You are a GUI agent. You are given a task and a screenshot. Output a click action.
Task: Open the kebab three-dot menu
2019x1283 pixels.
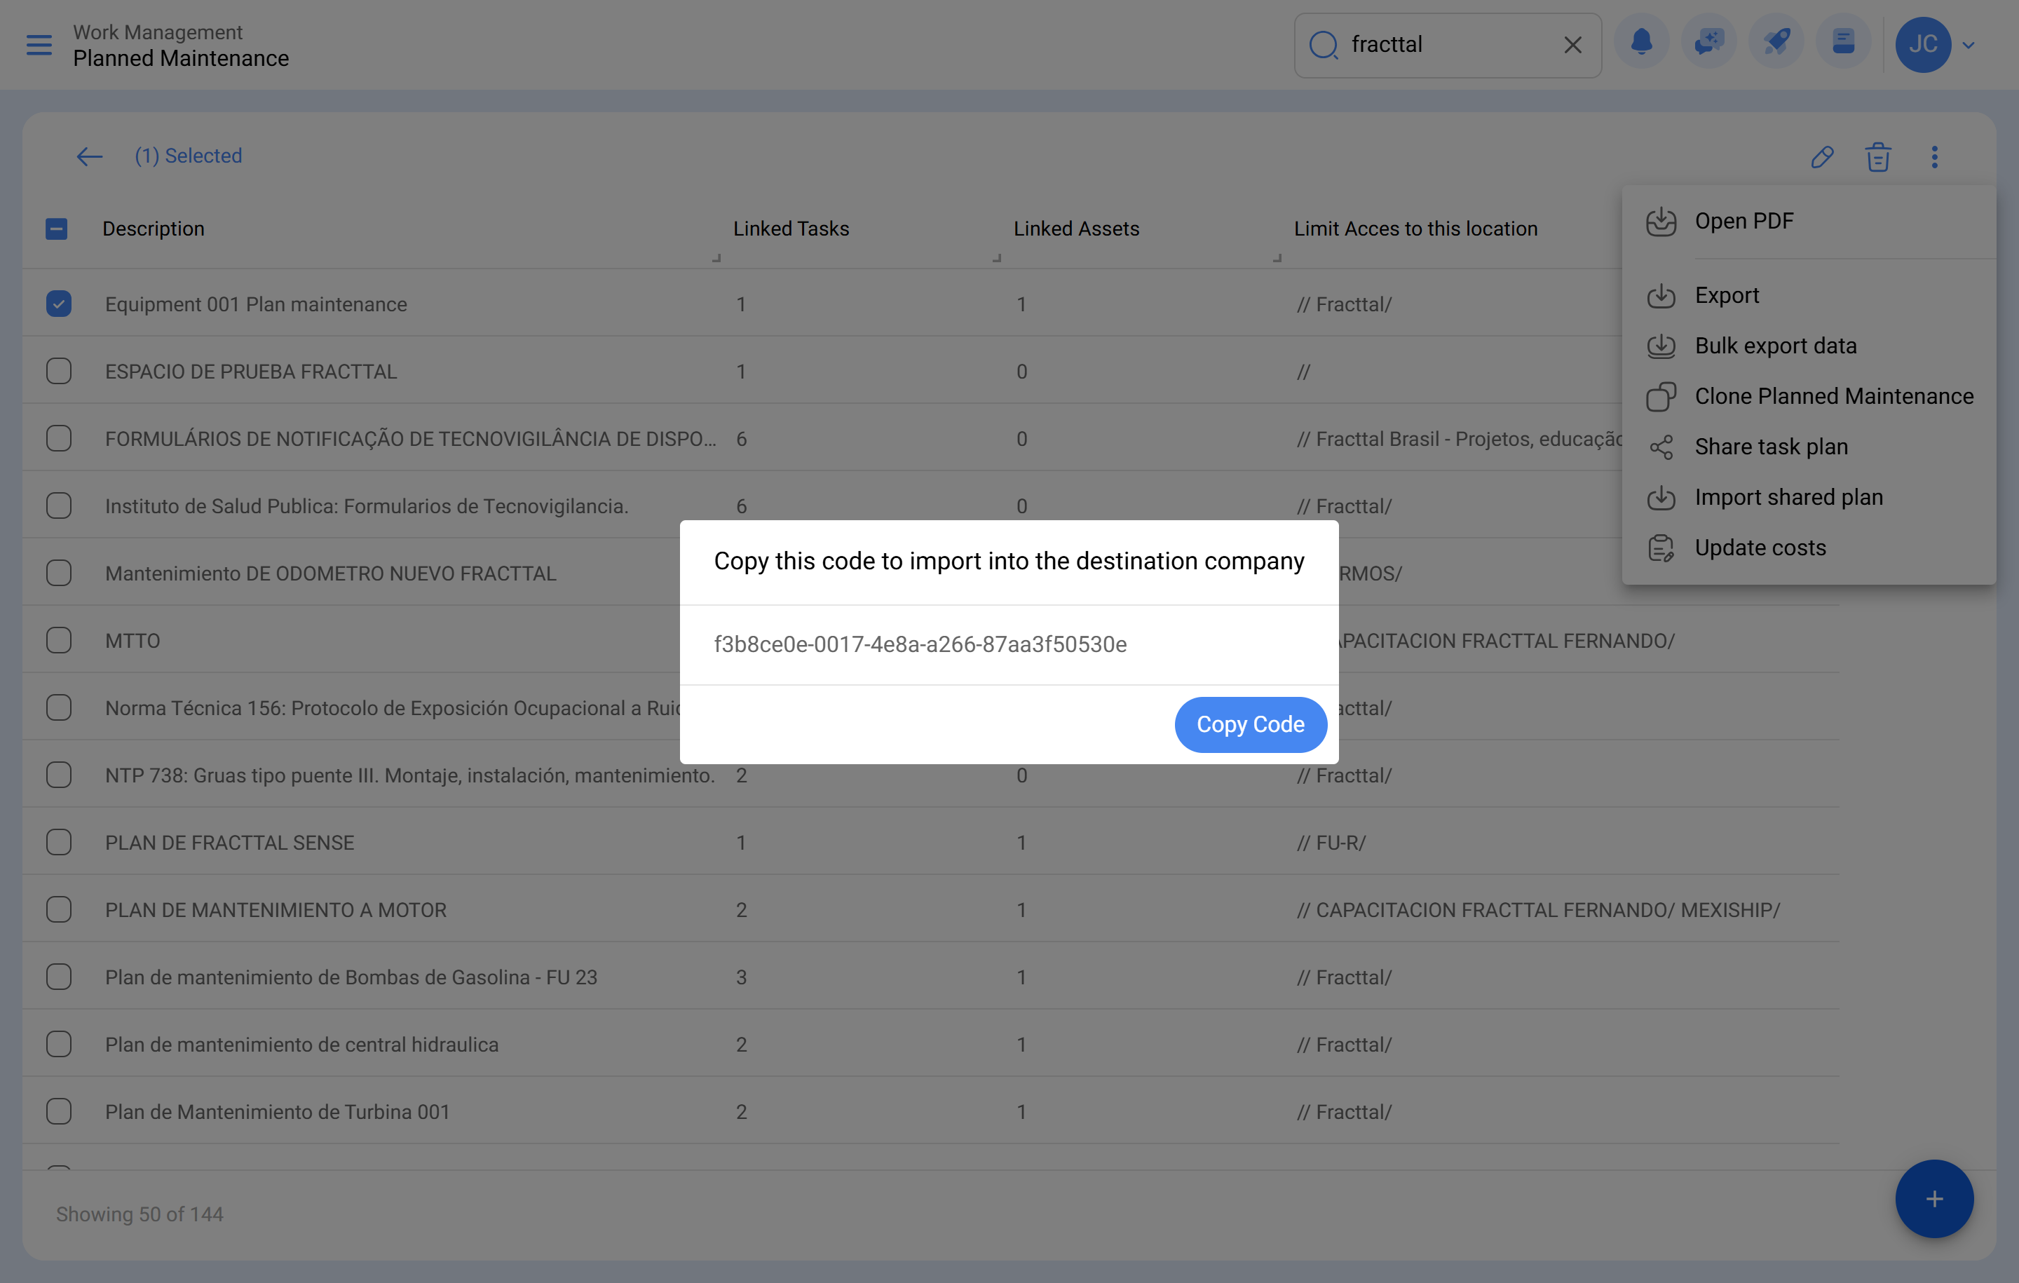[1934, 157]
